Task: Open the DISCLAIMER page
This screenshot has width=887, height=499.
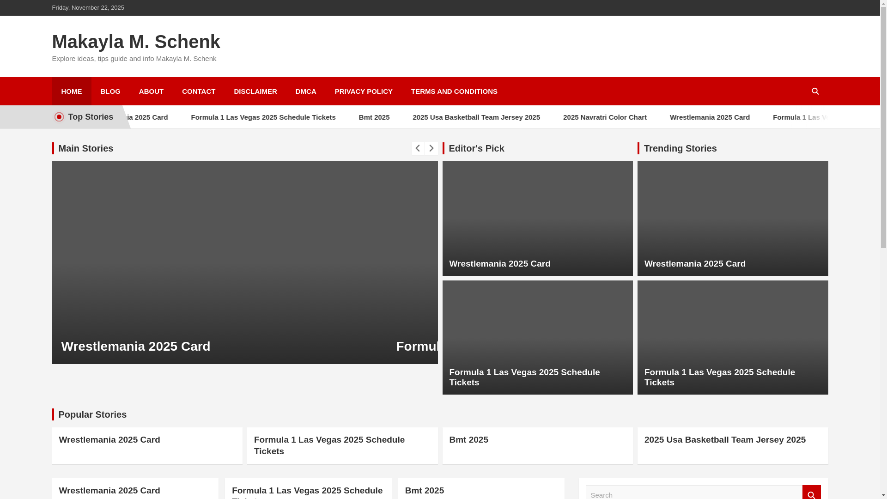Action: [255, 91]
